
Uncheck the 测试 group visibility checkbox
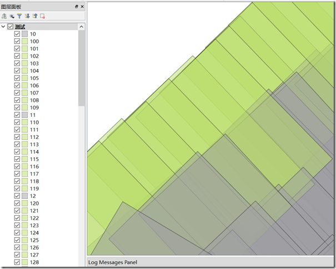pos(11,27)
